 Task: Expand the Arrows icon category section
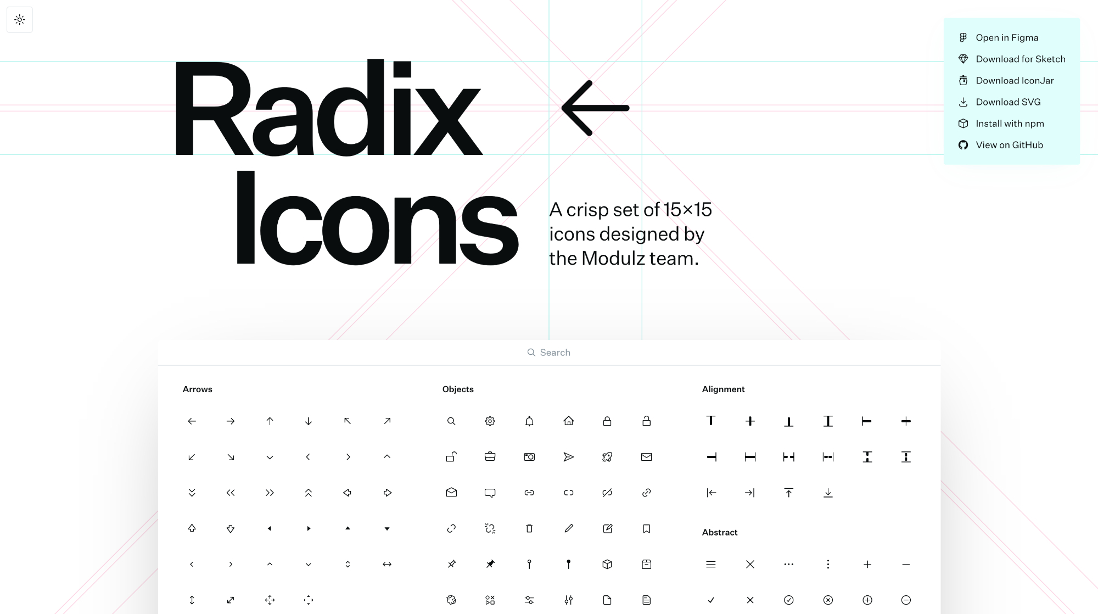click(197, 388)
